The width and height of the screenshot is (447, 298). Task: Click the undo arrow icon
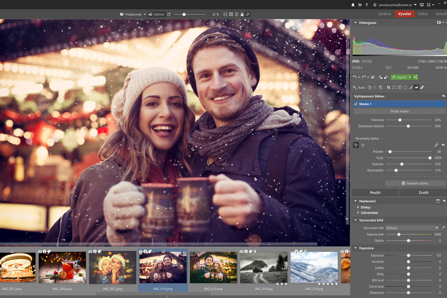(355, 77)
